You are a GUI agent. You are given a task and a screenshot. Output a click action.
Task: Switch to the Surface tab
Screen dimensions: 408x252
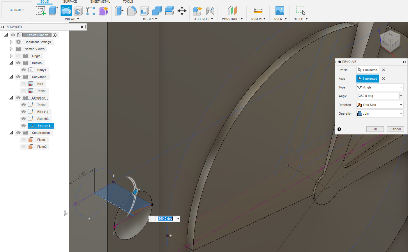[70, 2]
